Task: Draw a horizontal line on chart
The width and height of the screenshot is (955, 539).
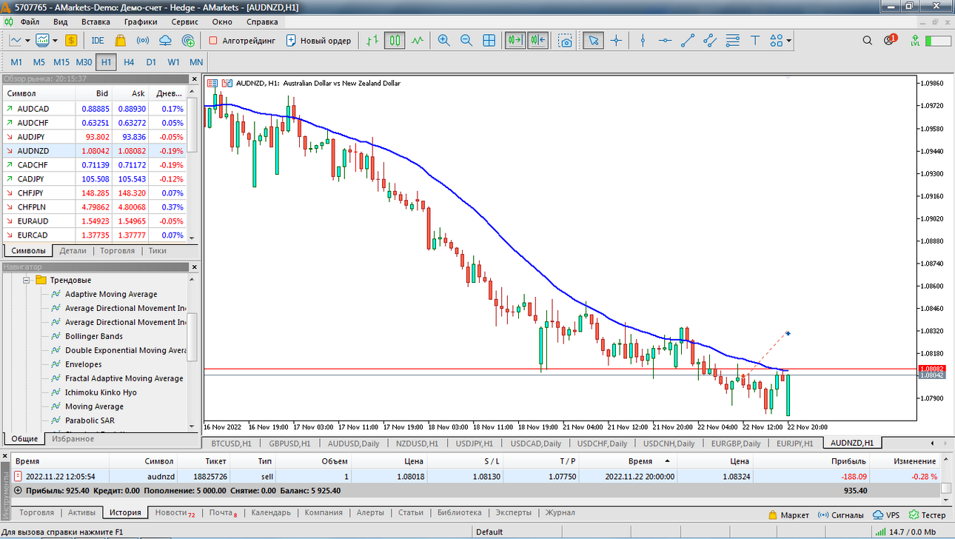Action: point(666,40)
